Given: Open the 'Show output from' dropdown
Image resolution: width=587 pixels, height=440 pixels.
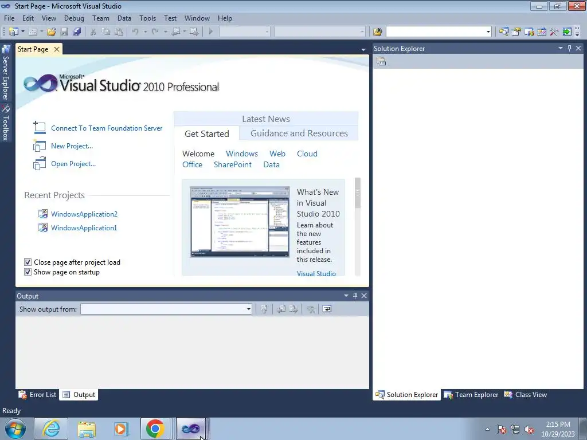Looking at the screenshot, I should coord(249,309).
